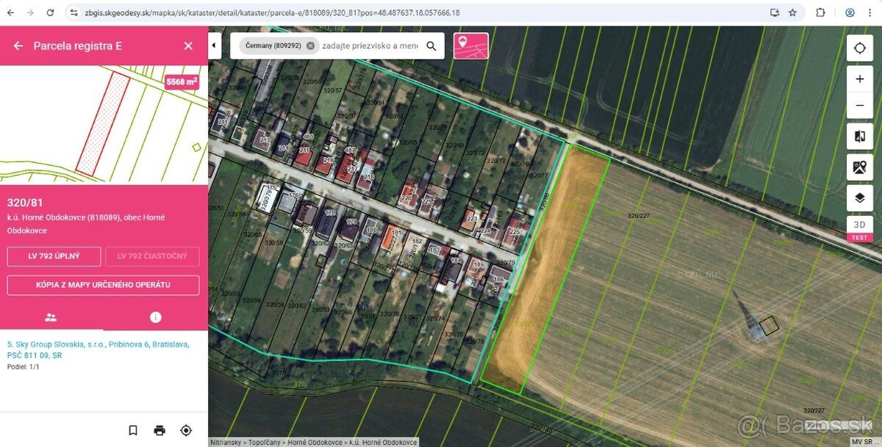Open Sky Group Slovakia owner link
This screenshot has height=447, width=882.
(98, 349)
